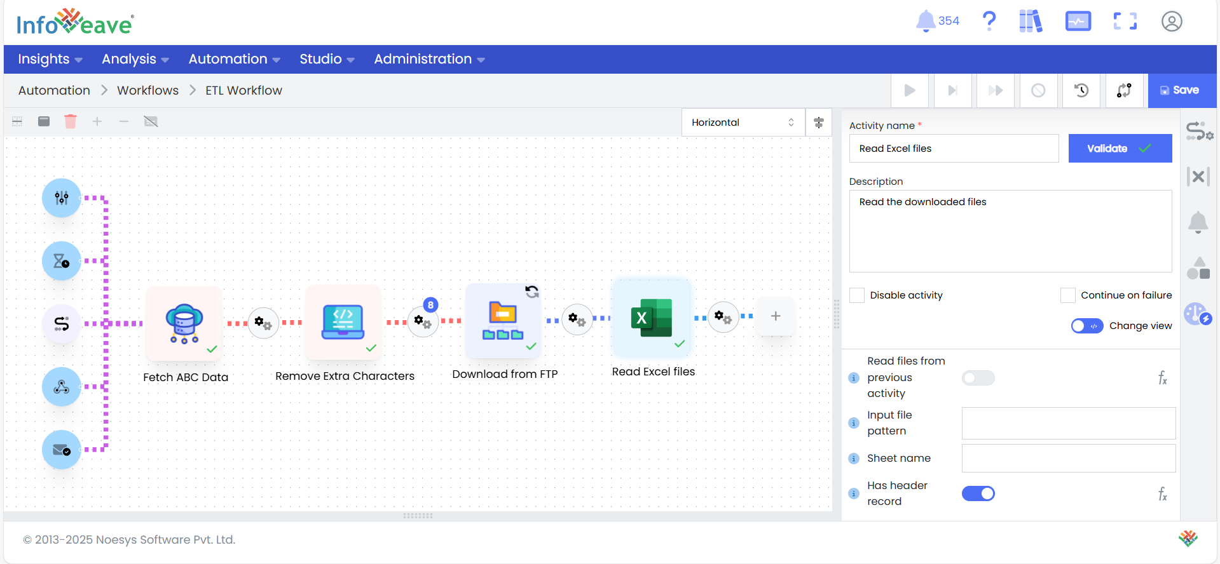Click the run workflow play button
1220x564 pixels.
tap(910, 91)
